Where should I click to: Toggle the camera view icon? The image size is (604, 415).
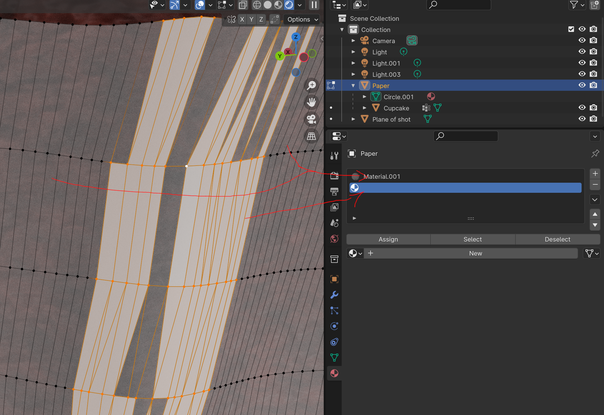pos(311,119)
